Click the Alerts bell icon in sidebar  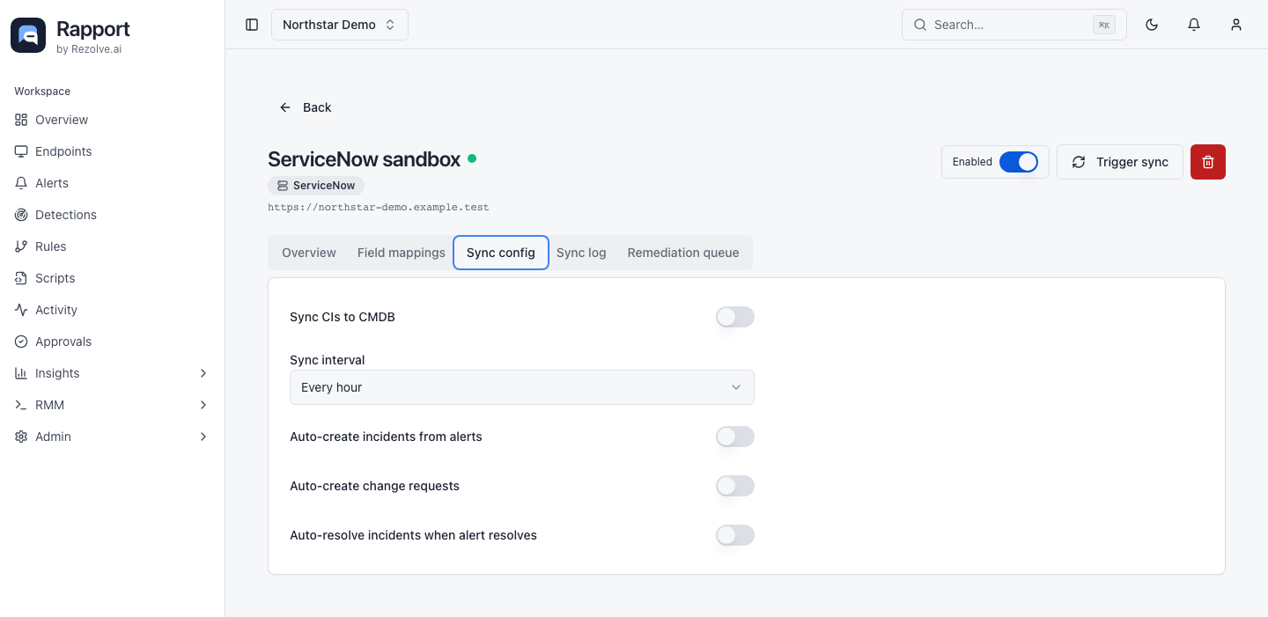[21, 183]
